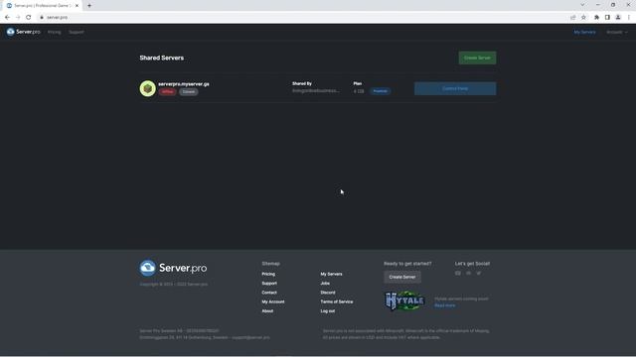
Task: Click the Minecraft block server icon
Action: click(148, 88)
